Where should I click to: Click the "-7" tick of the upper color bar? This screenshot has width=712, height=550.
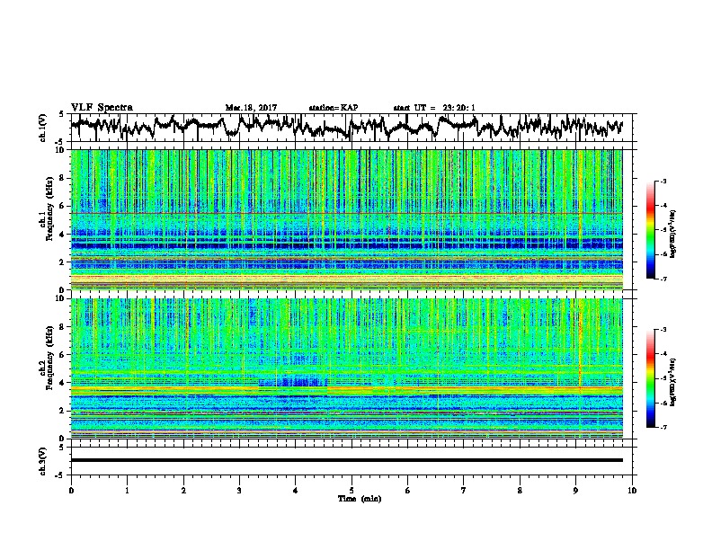pyautogui.click(x=663, y=279)
